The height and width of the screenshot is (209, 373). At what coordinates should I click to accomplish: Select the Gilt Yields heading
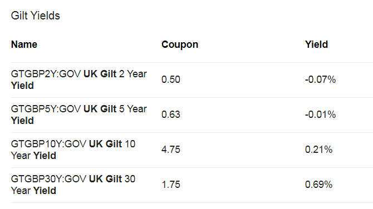point(36,16)
